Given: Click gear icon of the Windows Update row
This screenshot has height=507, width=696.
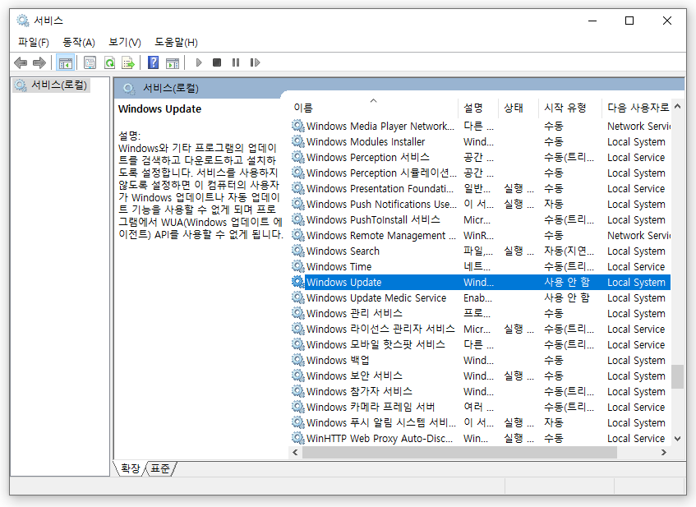Looking at the screenshot, I should coord(297,282).
